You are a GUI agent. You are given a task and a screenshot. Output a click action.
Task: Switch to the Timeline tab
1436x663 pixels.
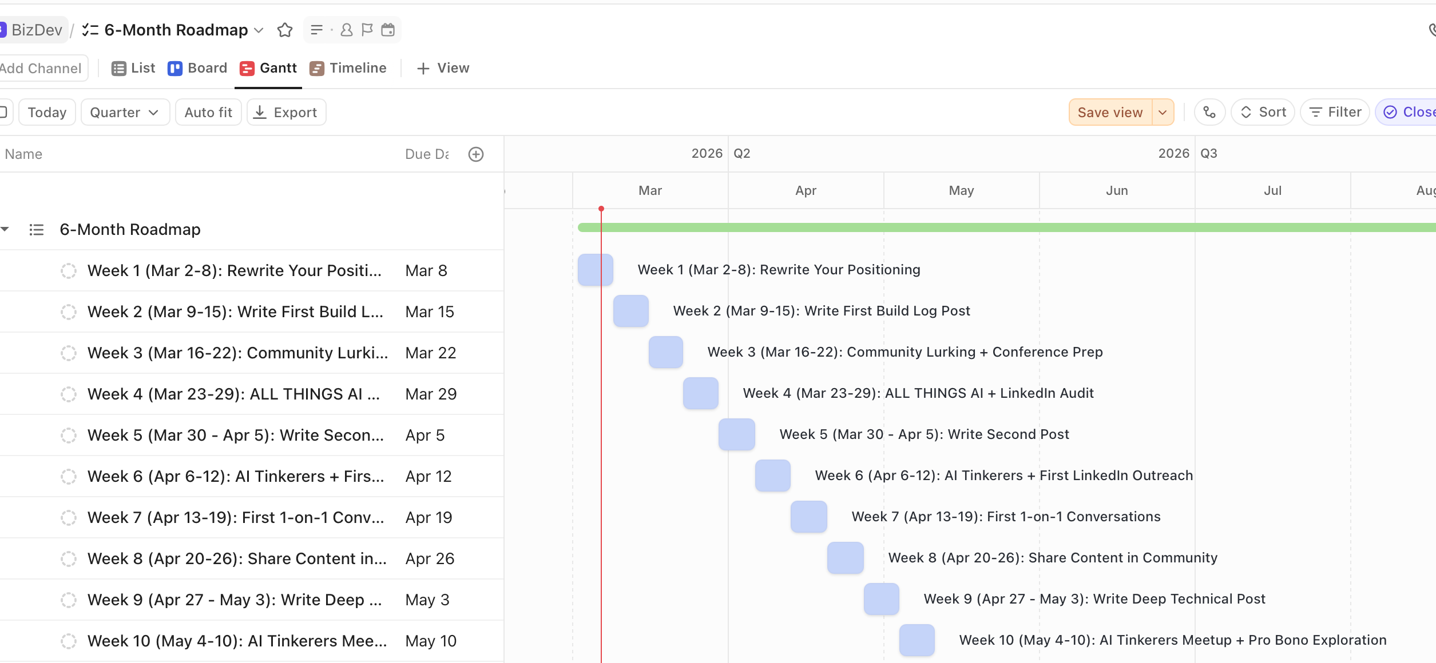tap(348, 68)
